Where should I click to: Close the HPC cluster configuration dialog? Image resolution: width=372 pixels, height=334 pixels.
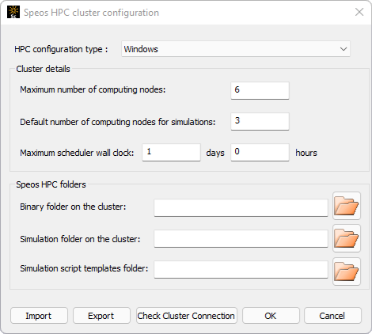(x=359, y=12)
